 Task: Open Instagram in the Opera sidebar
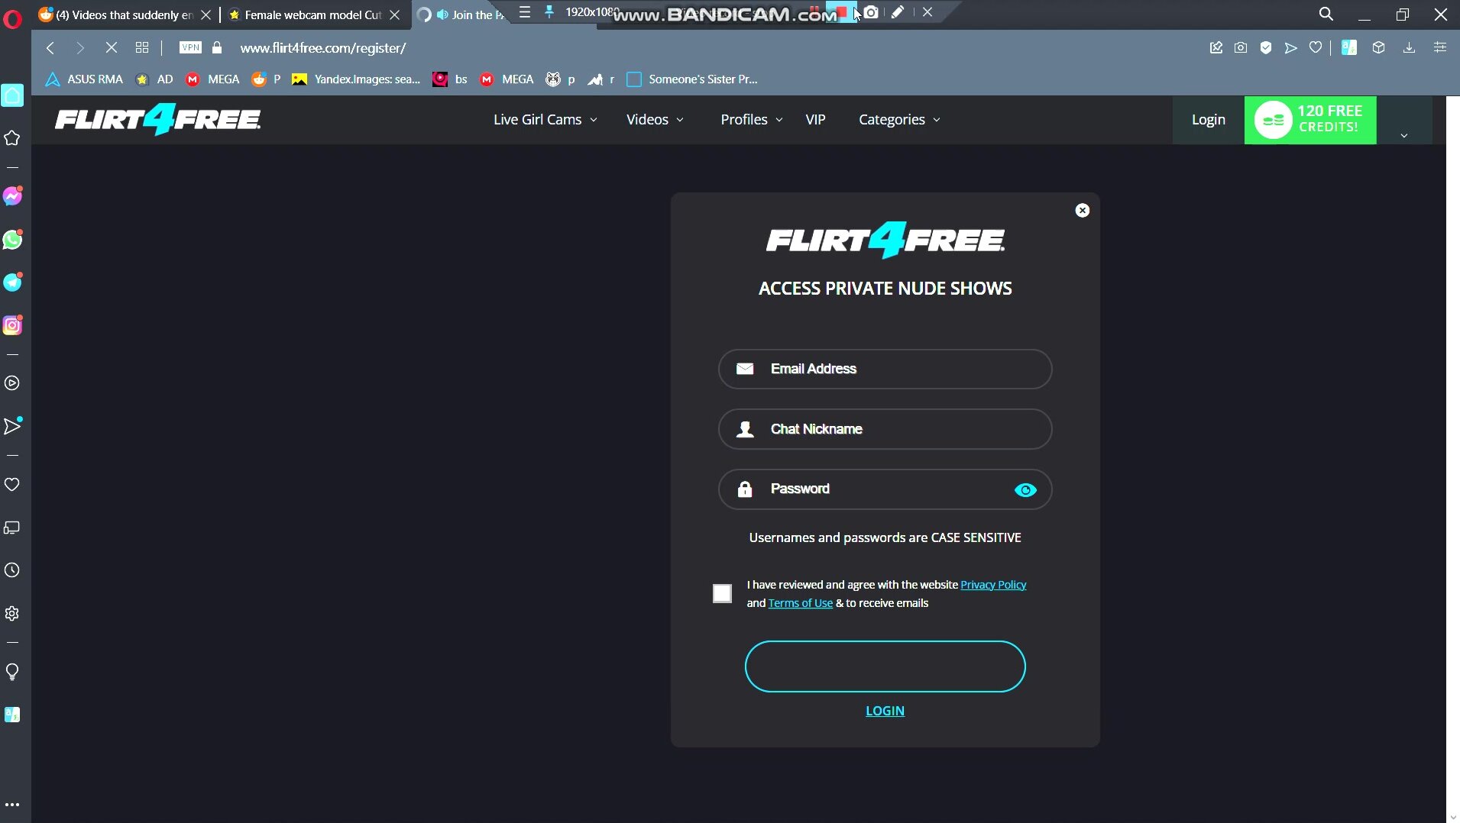pos(12,325)
